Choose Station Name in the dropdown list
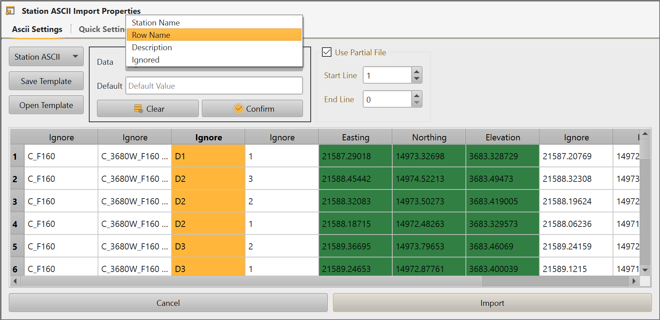This screenshot has width=660, height=320. coord(214,23)
